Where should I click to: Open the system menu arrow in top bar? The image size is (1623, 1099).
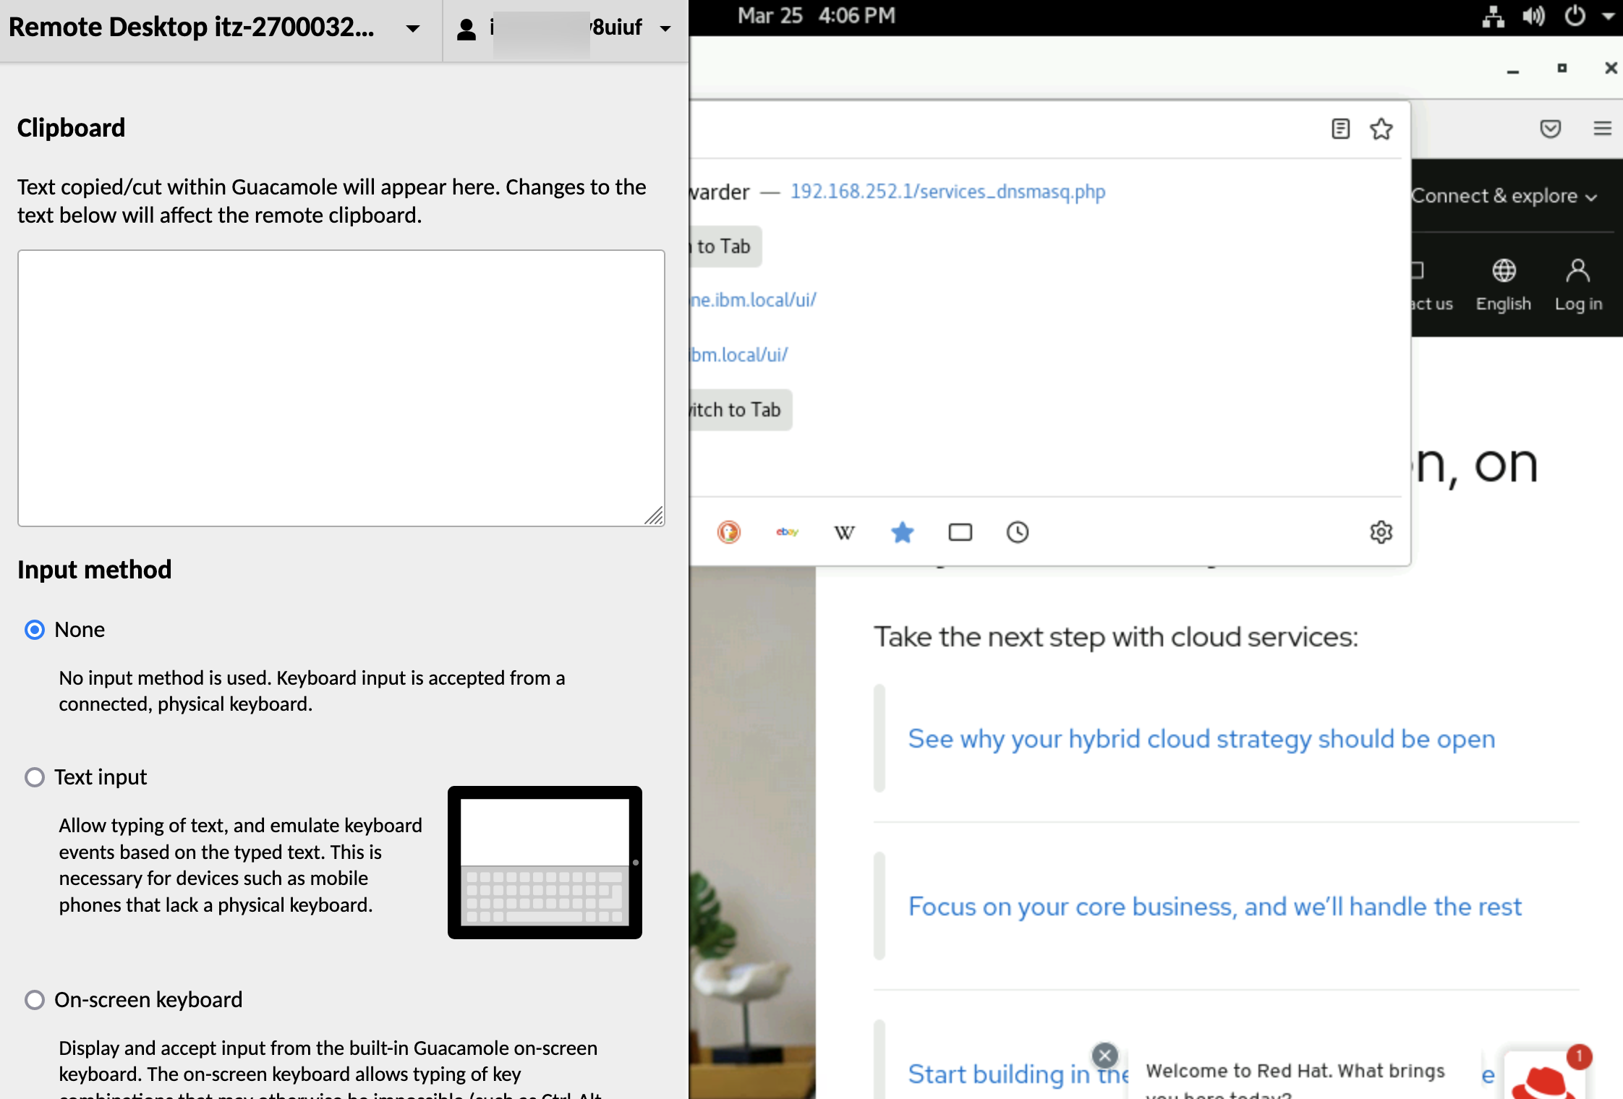(x=1608, y=16)
